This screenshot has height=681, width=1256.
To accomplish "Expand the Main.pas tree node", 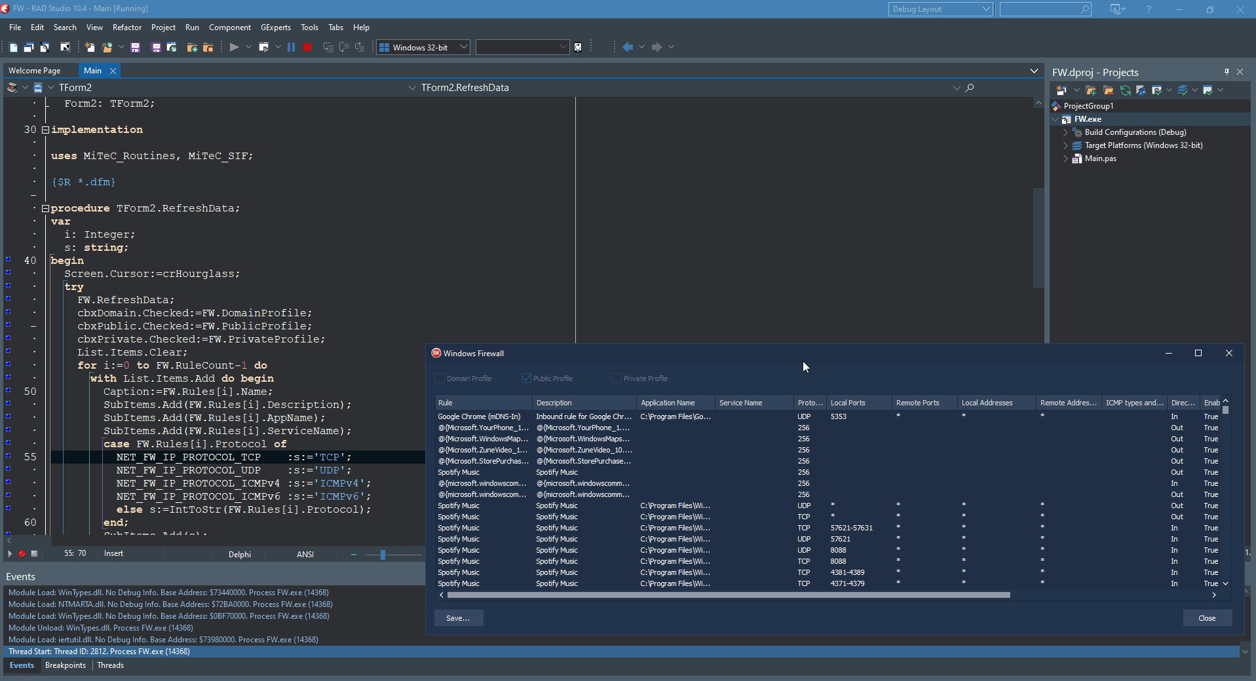I will (x=1065, y=158).
